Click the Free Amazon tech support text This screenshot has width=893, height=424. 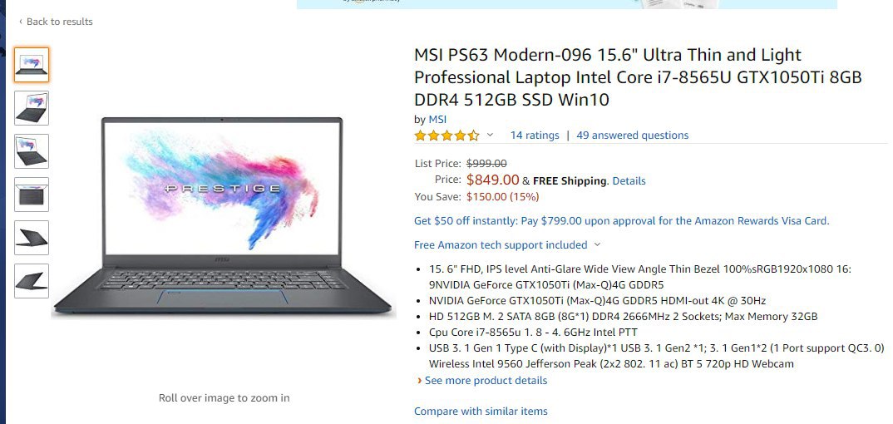(501, 244)
